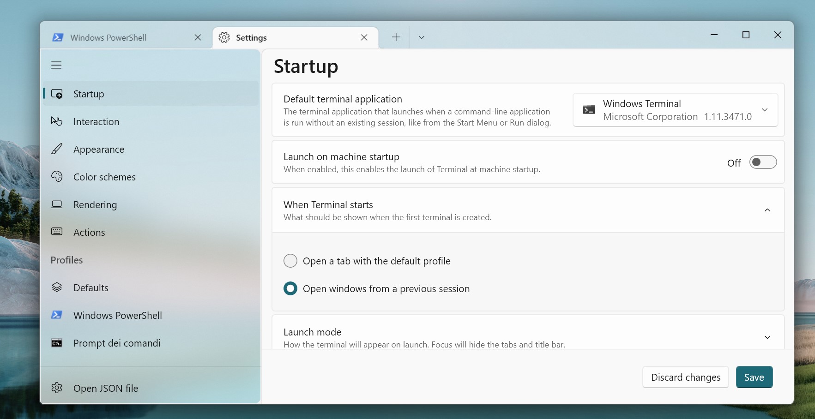Viewport: 815px width, 419px height.
Task: Click the PowerShell icon on first tab
Action: click(x=58, y=37)
